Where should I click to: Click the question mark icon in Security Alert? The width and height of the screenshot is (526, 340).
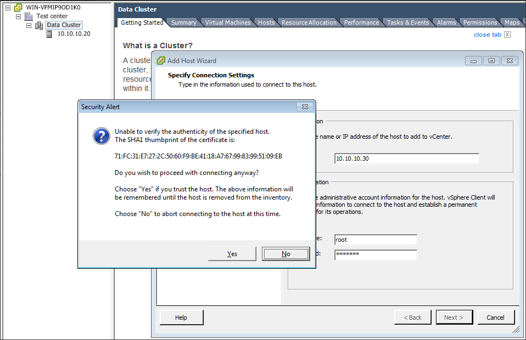click(x=102, y=136)
